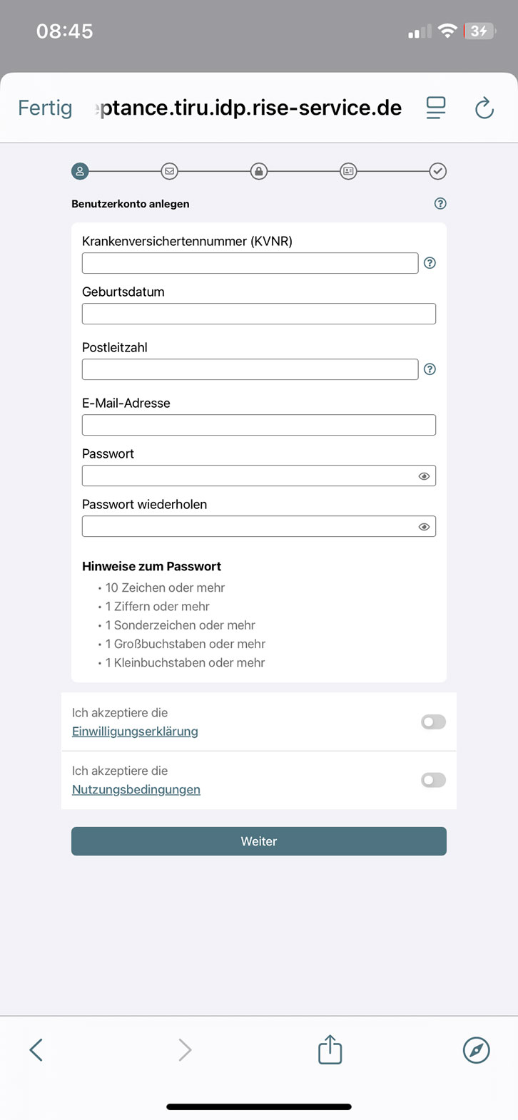Show the Passwort field contents
Image resolution: width=518 pixels, height=1120 pixels.
tap(424, 476)
